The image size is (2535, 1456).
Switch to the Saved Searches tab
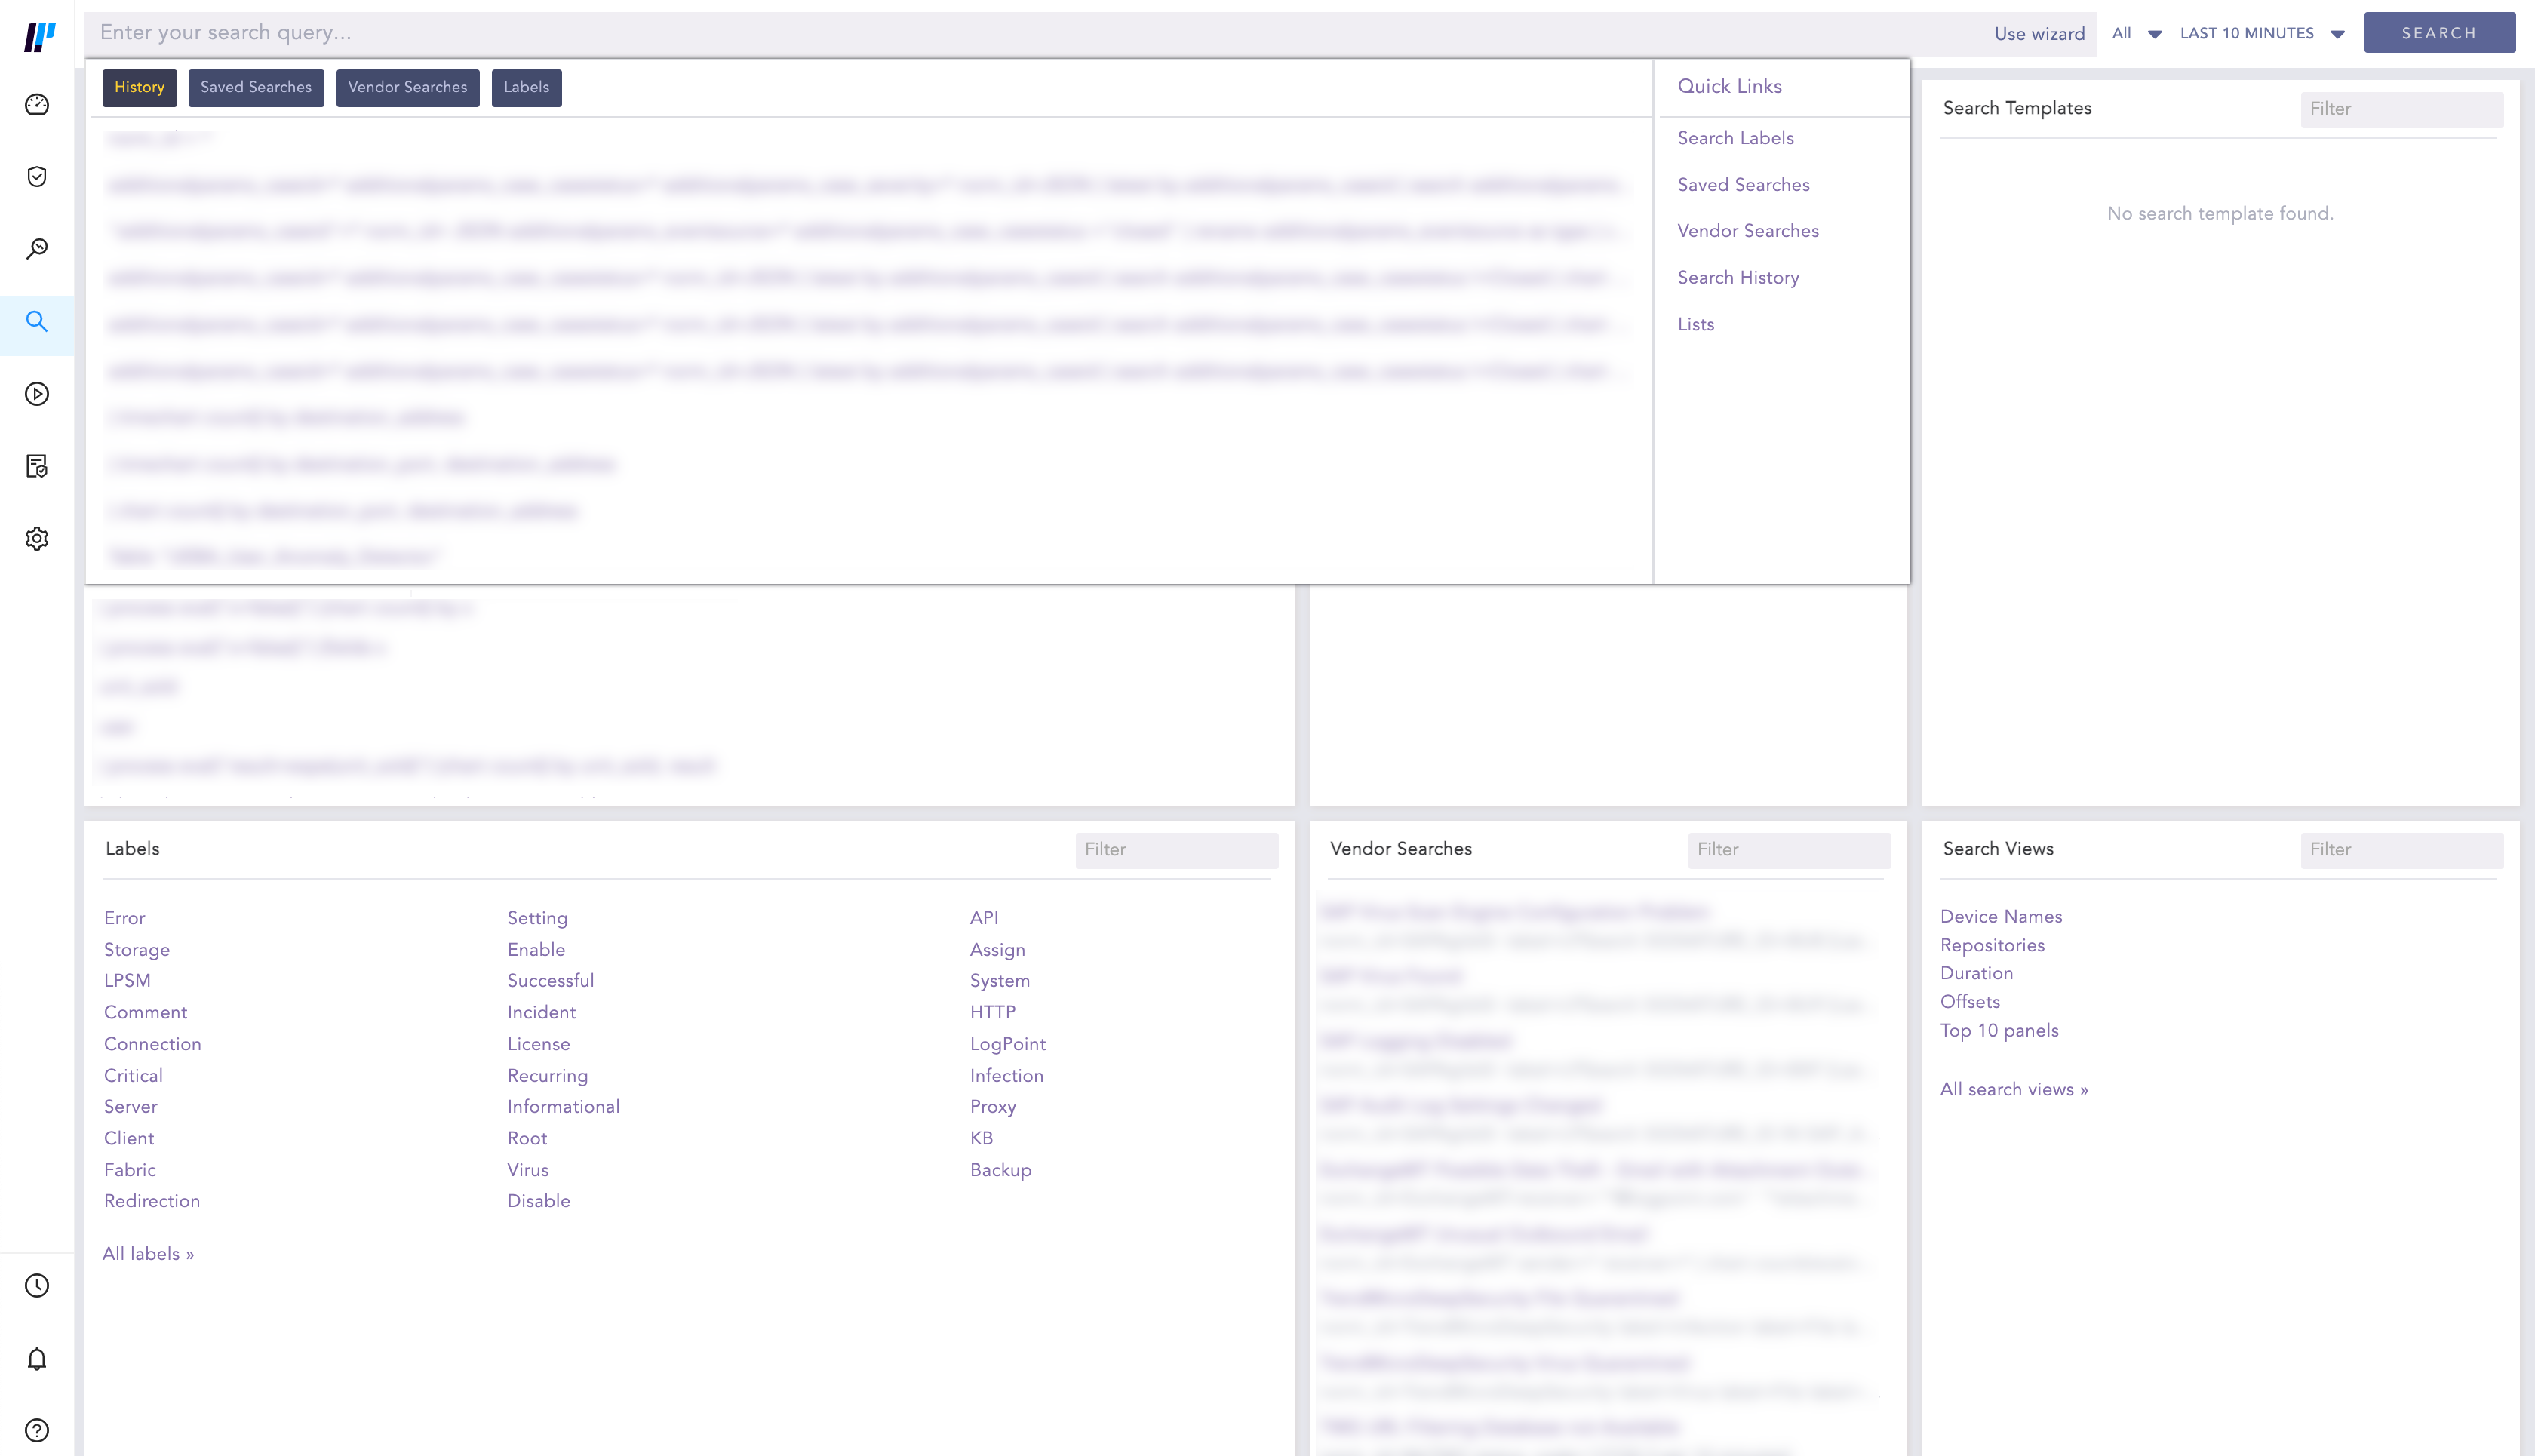pyautogui.click(x=256, y=87)
